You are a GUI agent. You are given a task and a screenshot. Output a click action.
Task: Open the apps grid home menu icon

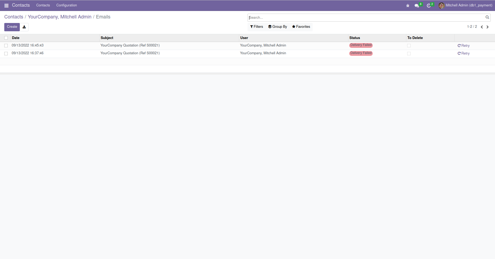tap(6, 5)
